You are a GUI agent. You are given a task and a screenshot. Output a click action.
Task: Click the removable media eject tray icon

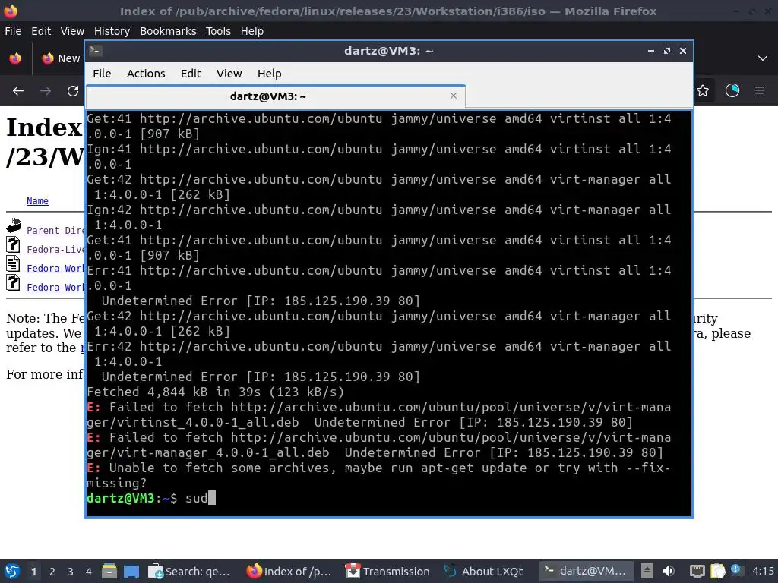point(647,571)
